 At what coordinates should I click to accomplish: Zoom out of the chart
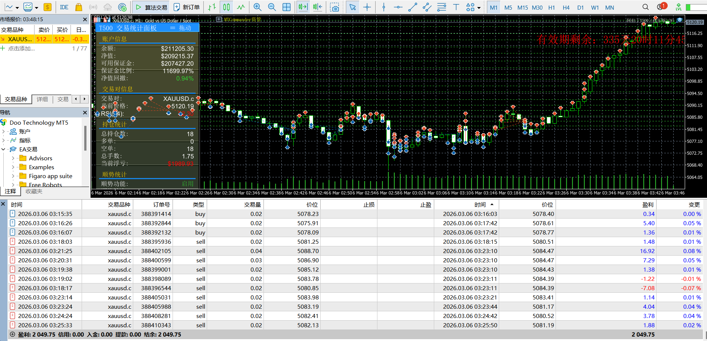tap(272, 7)
